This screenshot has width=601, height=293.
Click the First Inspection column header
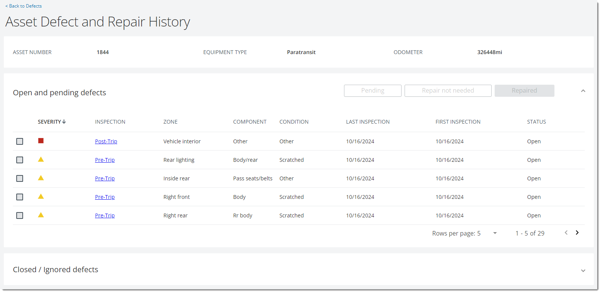[x=458, y=122]
